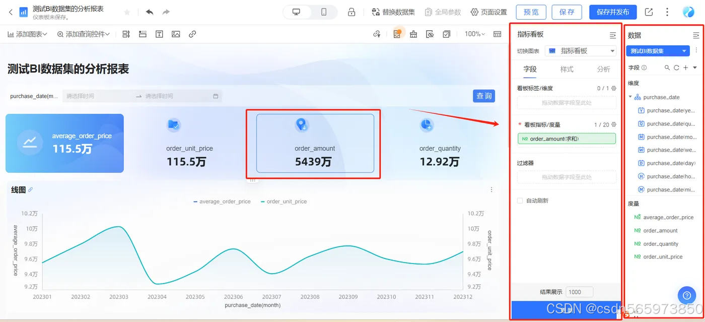
Task: Click the filter-bar layout toolbar icon
Action: pyautogui.click(x=126, y=34)
